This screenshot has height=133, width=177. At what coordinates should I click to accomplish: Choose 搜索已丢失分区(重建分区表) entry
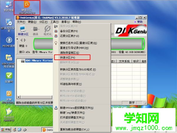82,43
